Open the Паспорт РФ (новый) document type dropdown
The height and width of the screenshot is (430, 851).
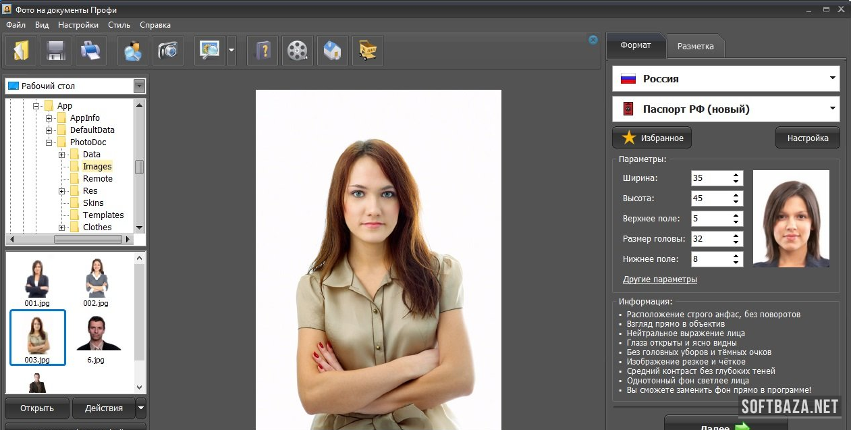pos(725,109)
